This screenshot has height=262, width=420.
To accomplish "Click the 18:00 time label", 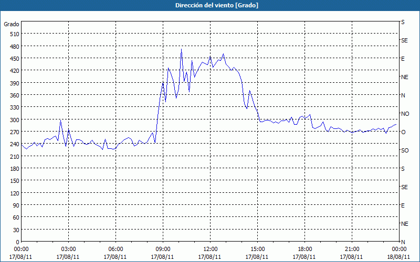I will pos(305,249).
